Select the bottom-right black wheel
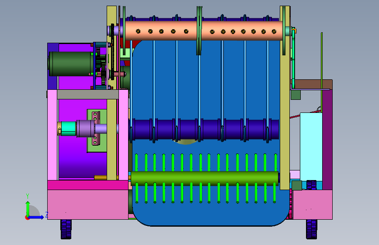The width and height of the screenshot is (379, 245). coord(312,229)
